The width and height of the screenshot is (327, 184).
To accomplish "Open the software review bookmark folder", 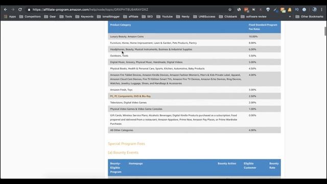I will 253,16.
